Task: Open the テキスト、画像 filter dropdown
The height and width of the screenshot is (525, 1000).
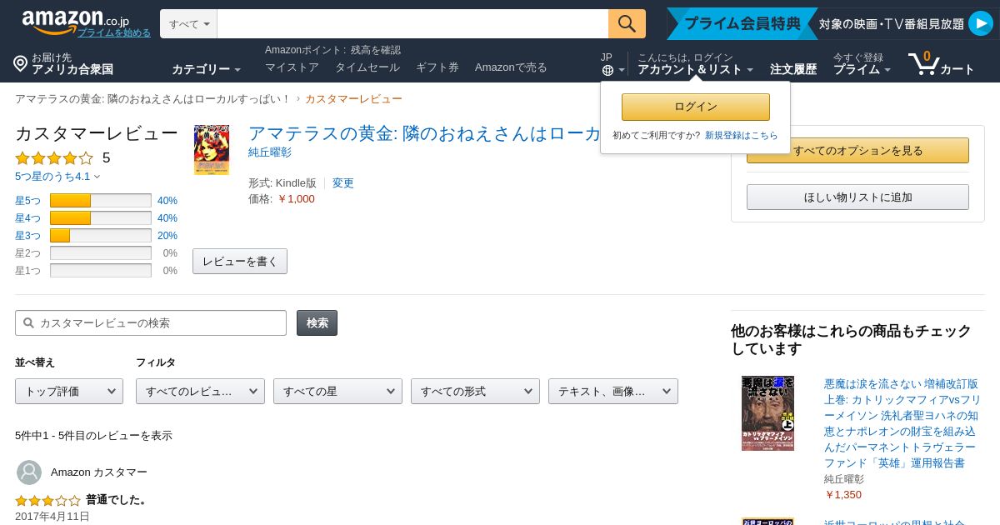Action: pos(613,391)
